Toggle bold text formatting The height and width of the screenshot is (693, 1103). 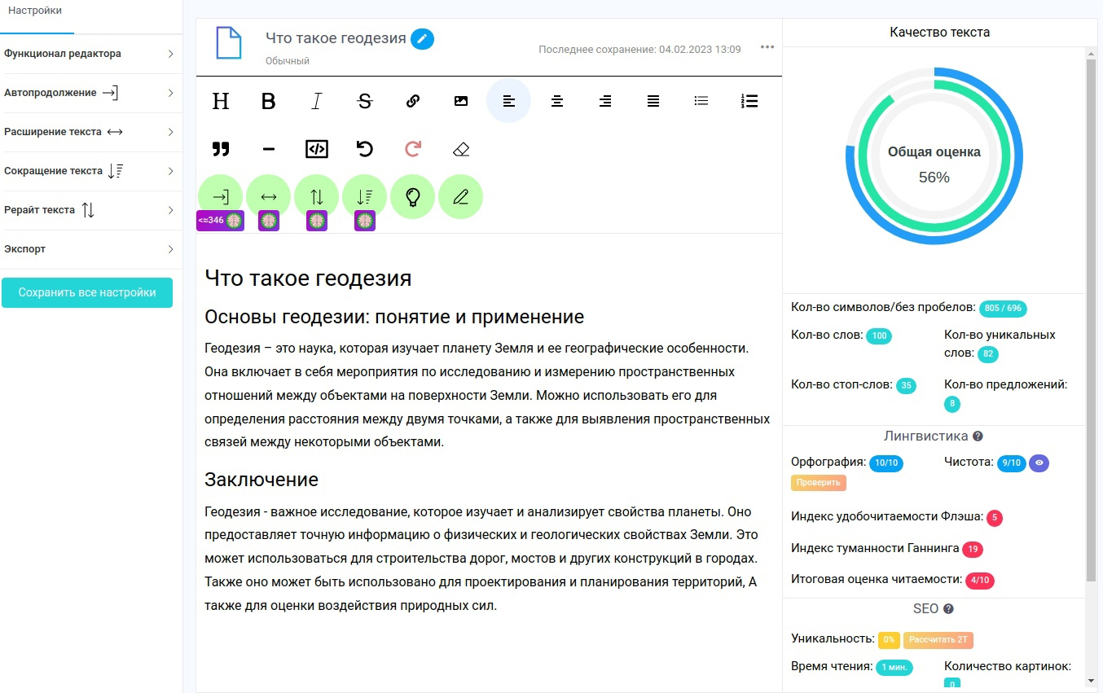pos(268,101)
